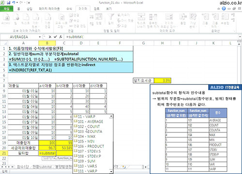242x174 pixels.
Task: Click the next sheet navigation arrow
Action: pos(9,167)
